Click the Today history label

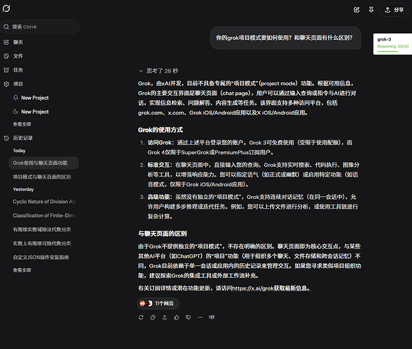19,151
